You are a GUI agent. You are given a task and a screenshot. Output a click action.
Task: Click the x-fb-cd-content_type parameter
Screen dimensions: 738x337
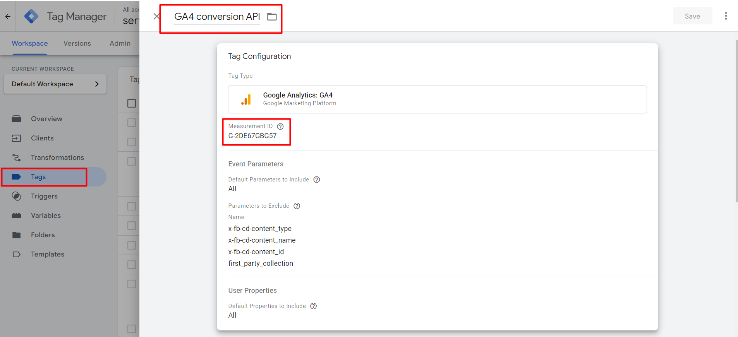tap(260, 229)
